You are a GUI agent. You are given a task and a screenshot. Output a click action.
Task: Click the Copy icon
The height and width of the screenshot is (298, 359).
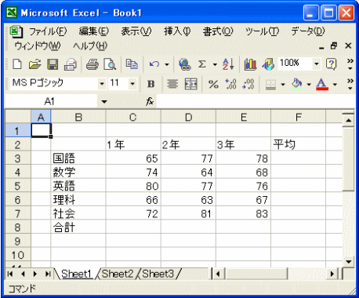coord(132,64)
